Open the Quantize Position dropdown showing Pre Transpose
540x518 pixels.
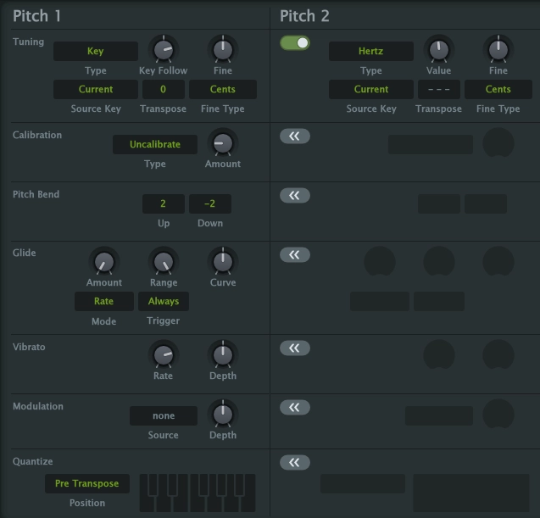pyautogui.click(x=87, y=484)
